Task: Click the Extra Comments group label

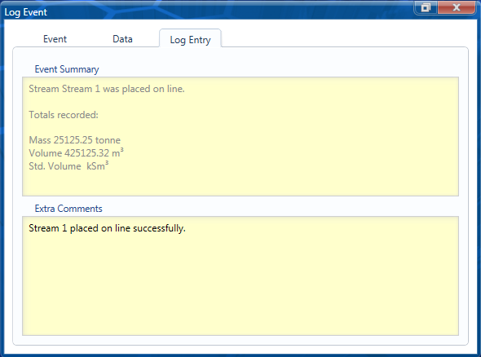Action: coord(68,209)
